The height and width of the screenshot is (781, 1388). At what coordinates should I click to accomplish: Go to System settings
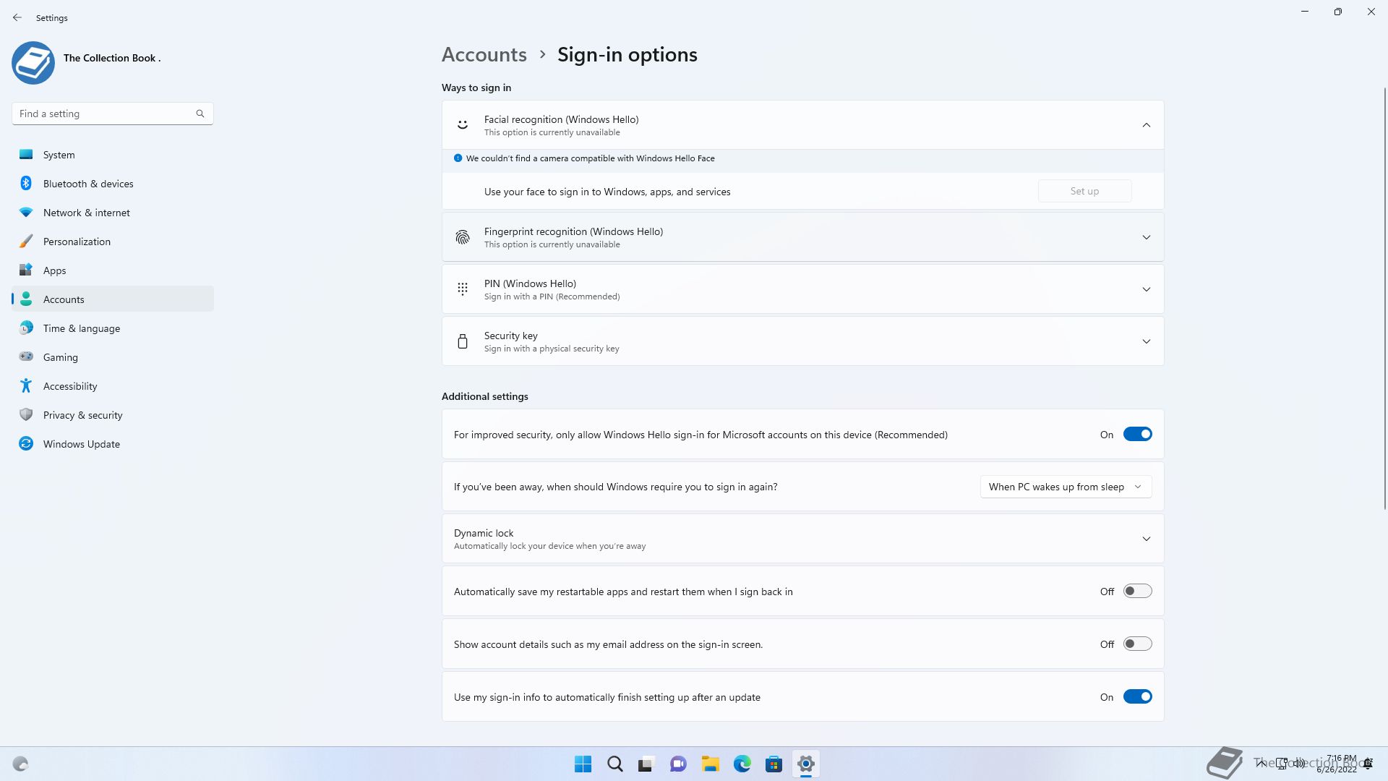tap(113, 155)
